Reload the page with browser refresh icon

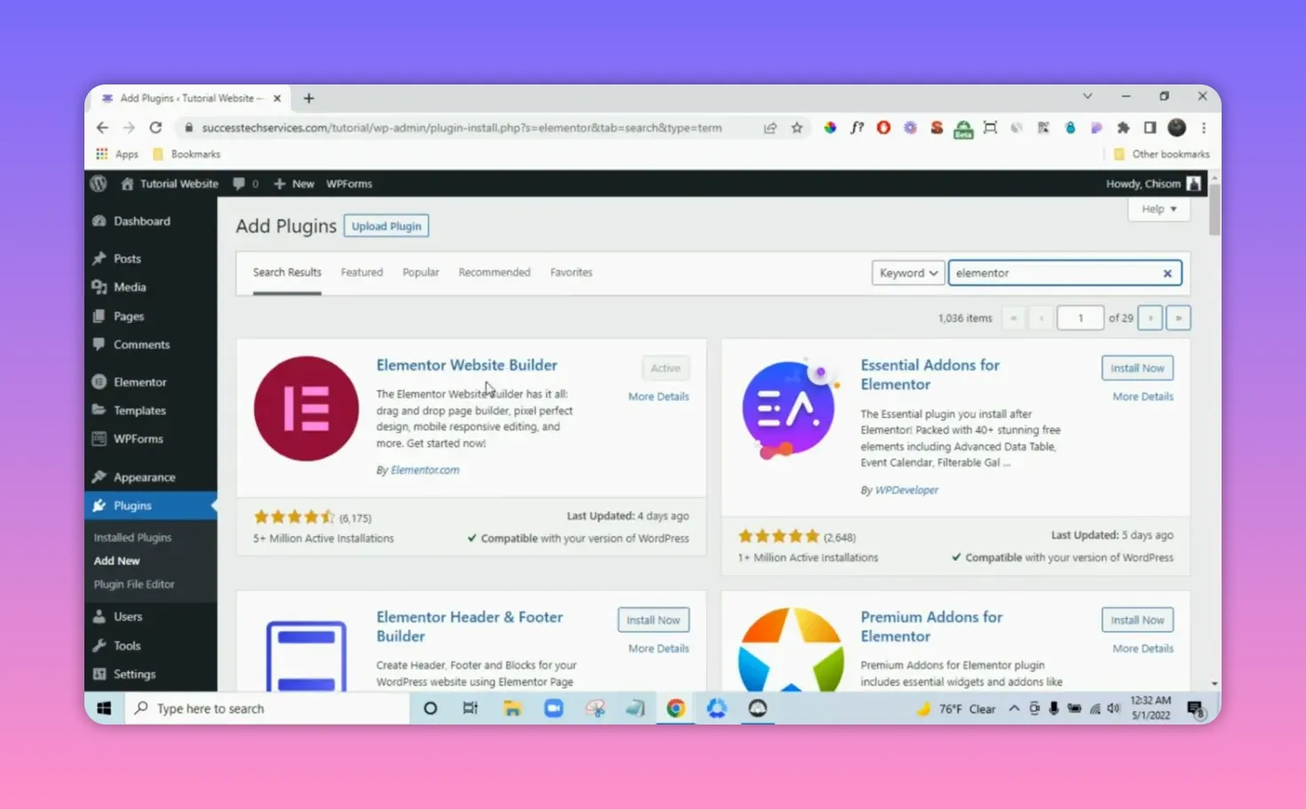(x=155, y=128)
